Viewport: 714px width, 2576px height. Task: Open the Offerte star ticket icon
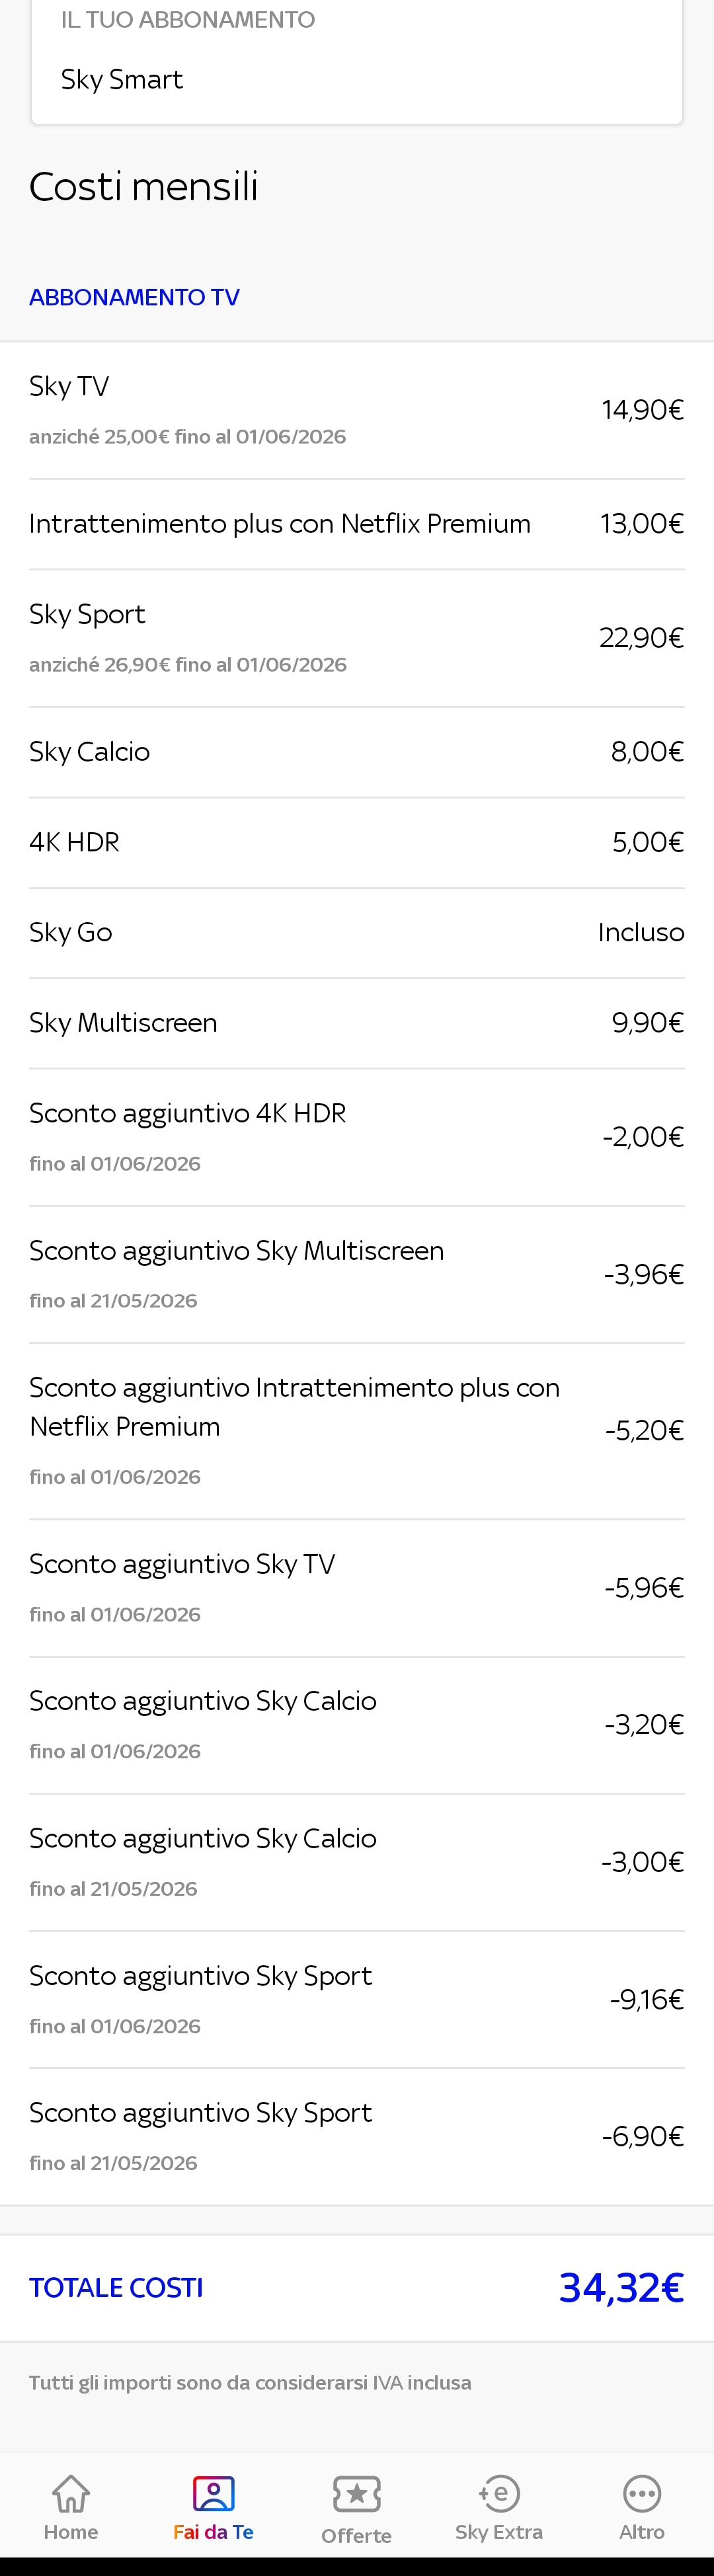point(357,2494)
